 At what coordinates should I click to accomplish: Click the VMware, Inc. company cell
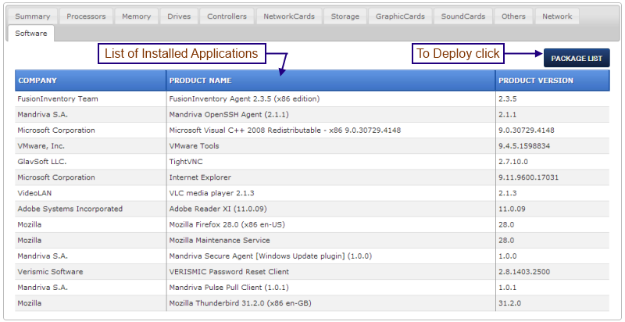(91, 146)
